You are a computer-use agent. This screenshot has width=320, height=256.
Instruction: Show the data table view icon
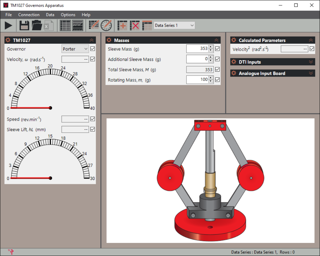tap(65, 26)
